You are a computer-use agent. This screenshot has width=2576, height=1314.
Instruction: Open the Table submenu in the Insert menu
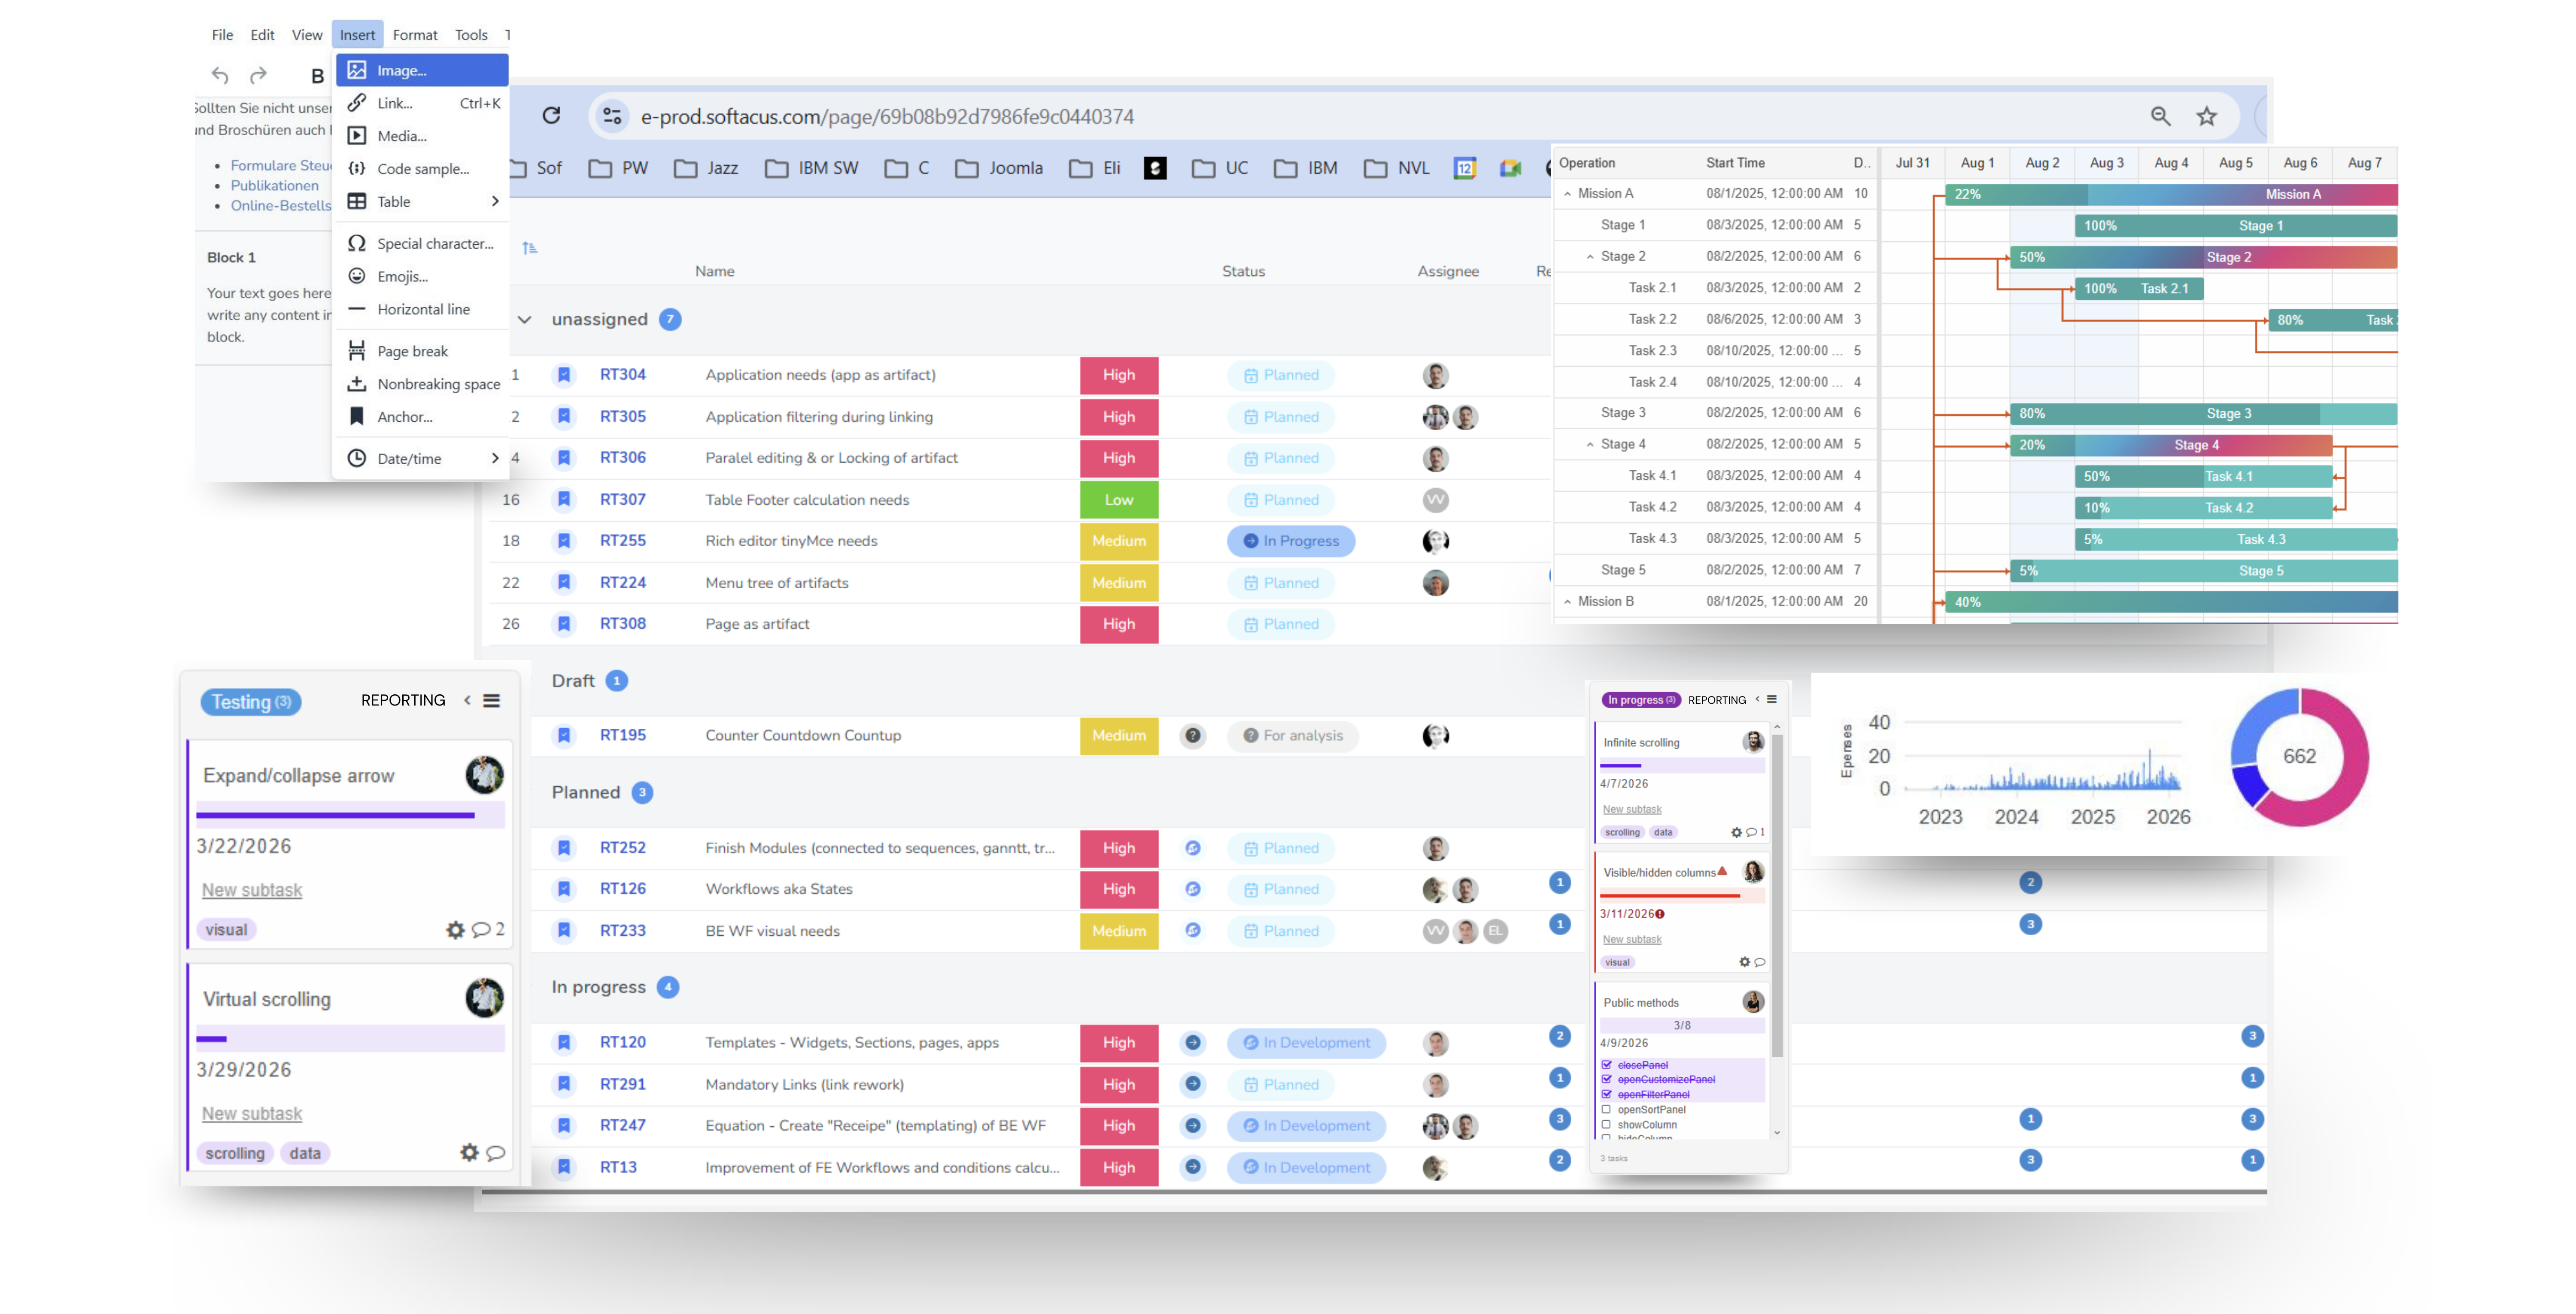[422, 201]
